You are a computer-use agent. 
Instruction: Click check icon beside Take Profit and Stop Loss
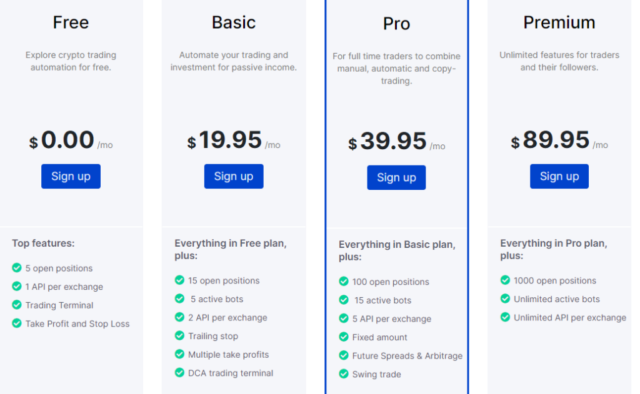(x=17, y=323)
